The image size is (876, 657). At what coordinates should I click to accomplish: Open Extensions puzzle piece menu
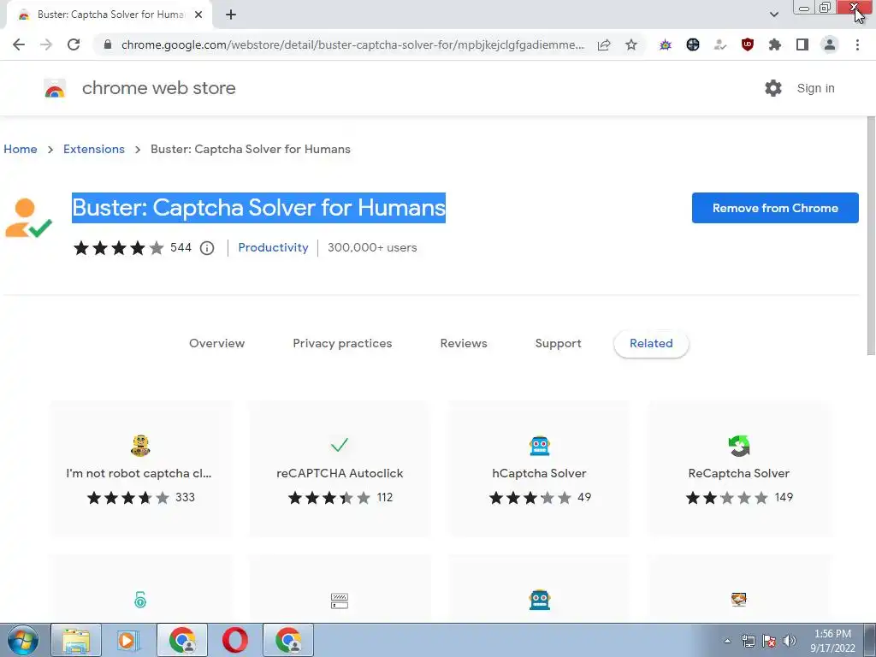click(x=775, y=44)
